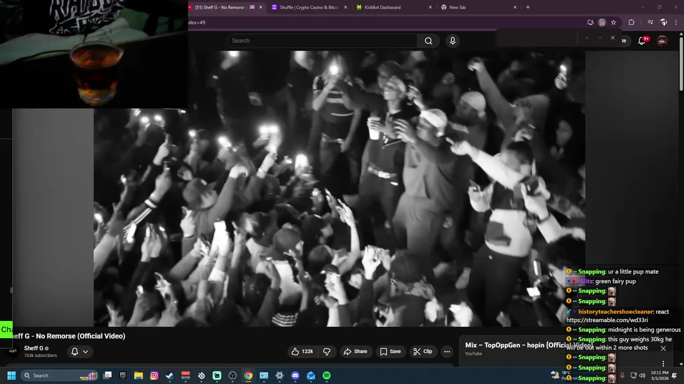The width and height of the screenshot is (684, 384).
Task: Close the KickBot Dashboard tab
Action: [430, 7]
